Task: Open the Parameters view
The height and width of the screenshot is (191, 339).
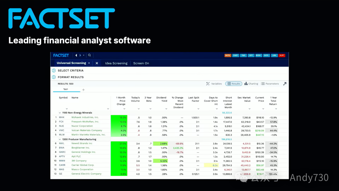Action: pos(270,84)
